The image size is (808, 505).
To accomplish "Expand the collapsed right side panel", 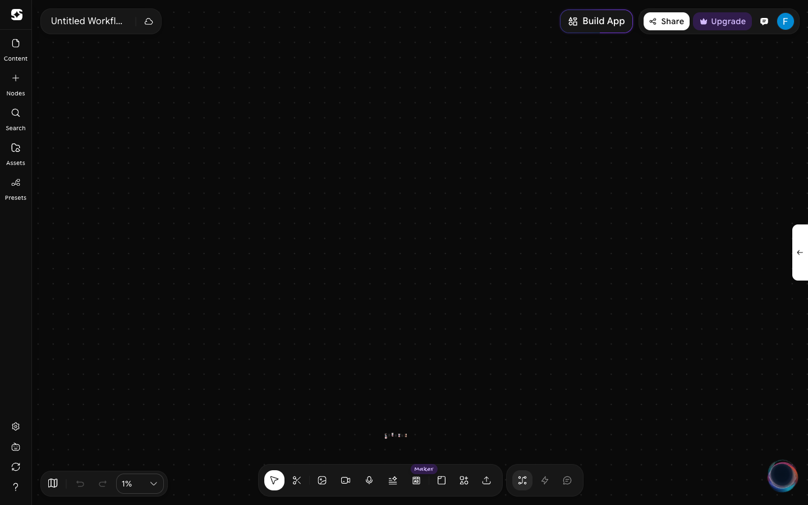I will pos(800,252).
